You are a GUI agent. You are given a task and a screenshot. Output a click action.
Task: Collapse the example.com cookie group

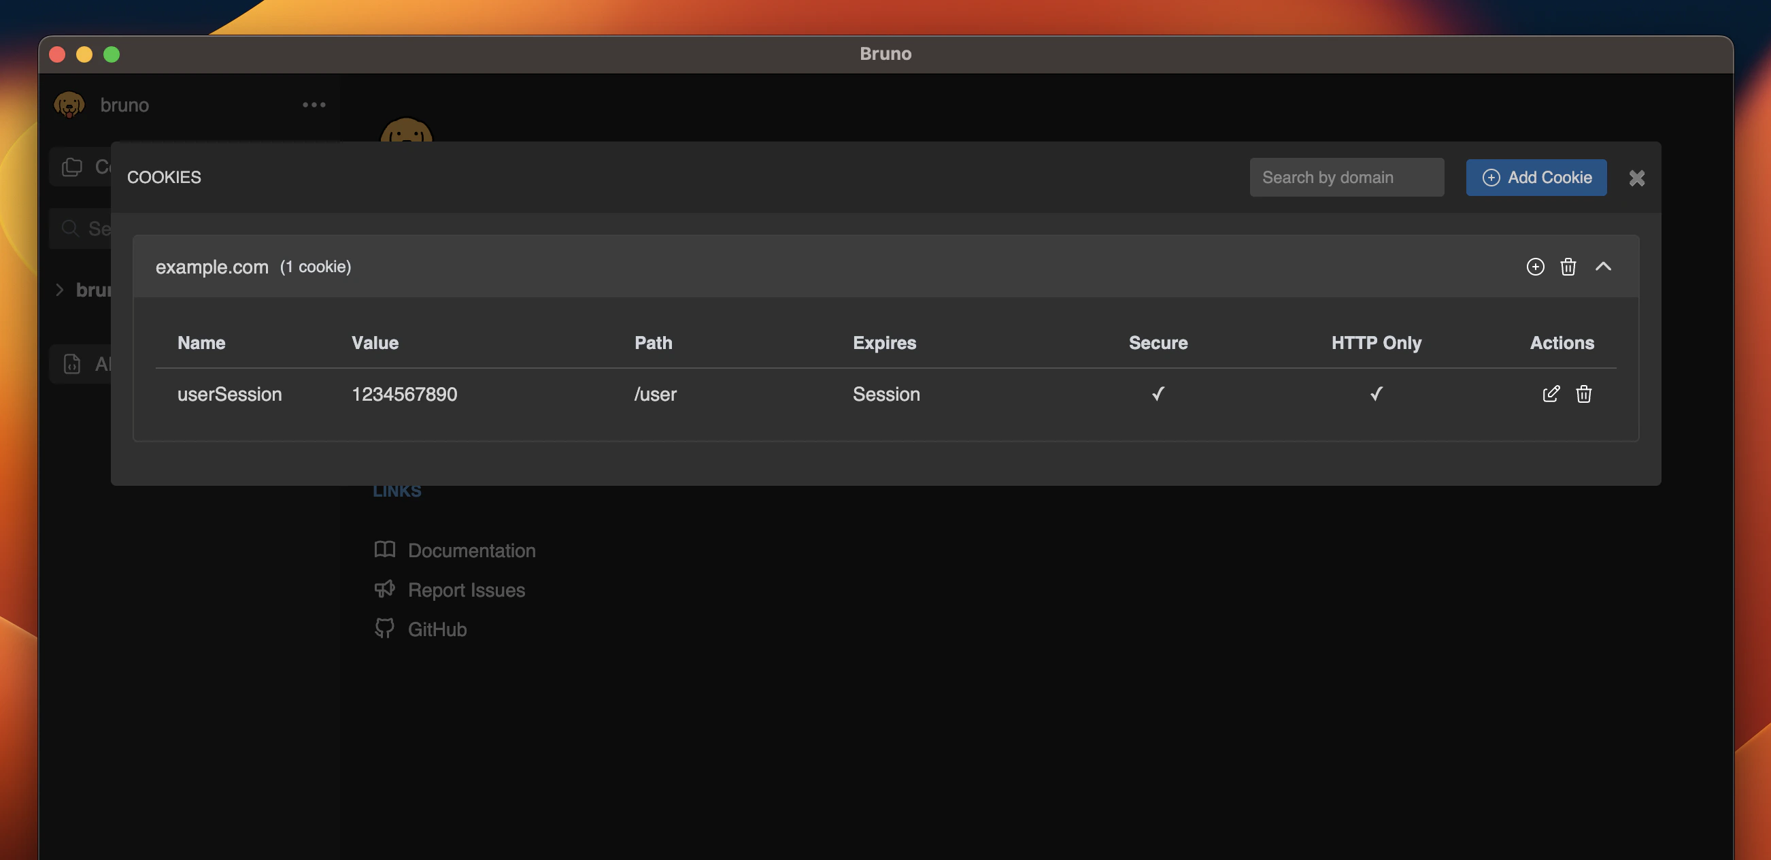point(1602,267)
